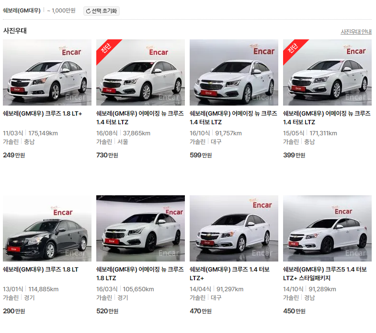The image size is (376, 333).
Task: Open listing title 크루즈 1.8 LT 경기
Action: tap(41, 269)
